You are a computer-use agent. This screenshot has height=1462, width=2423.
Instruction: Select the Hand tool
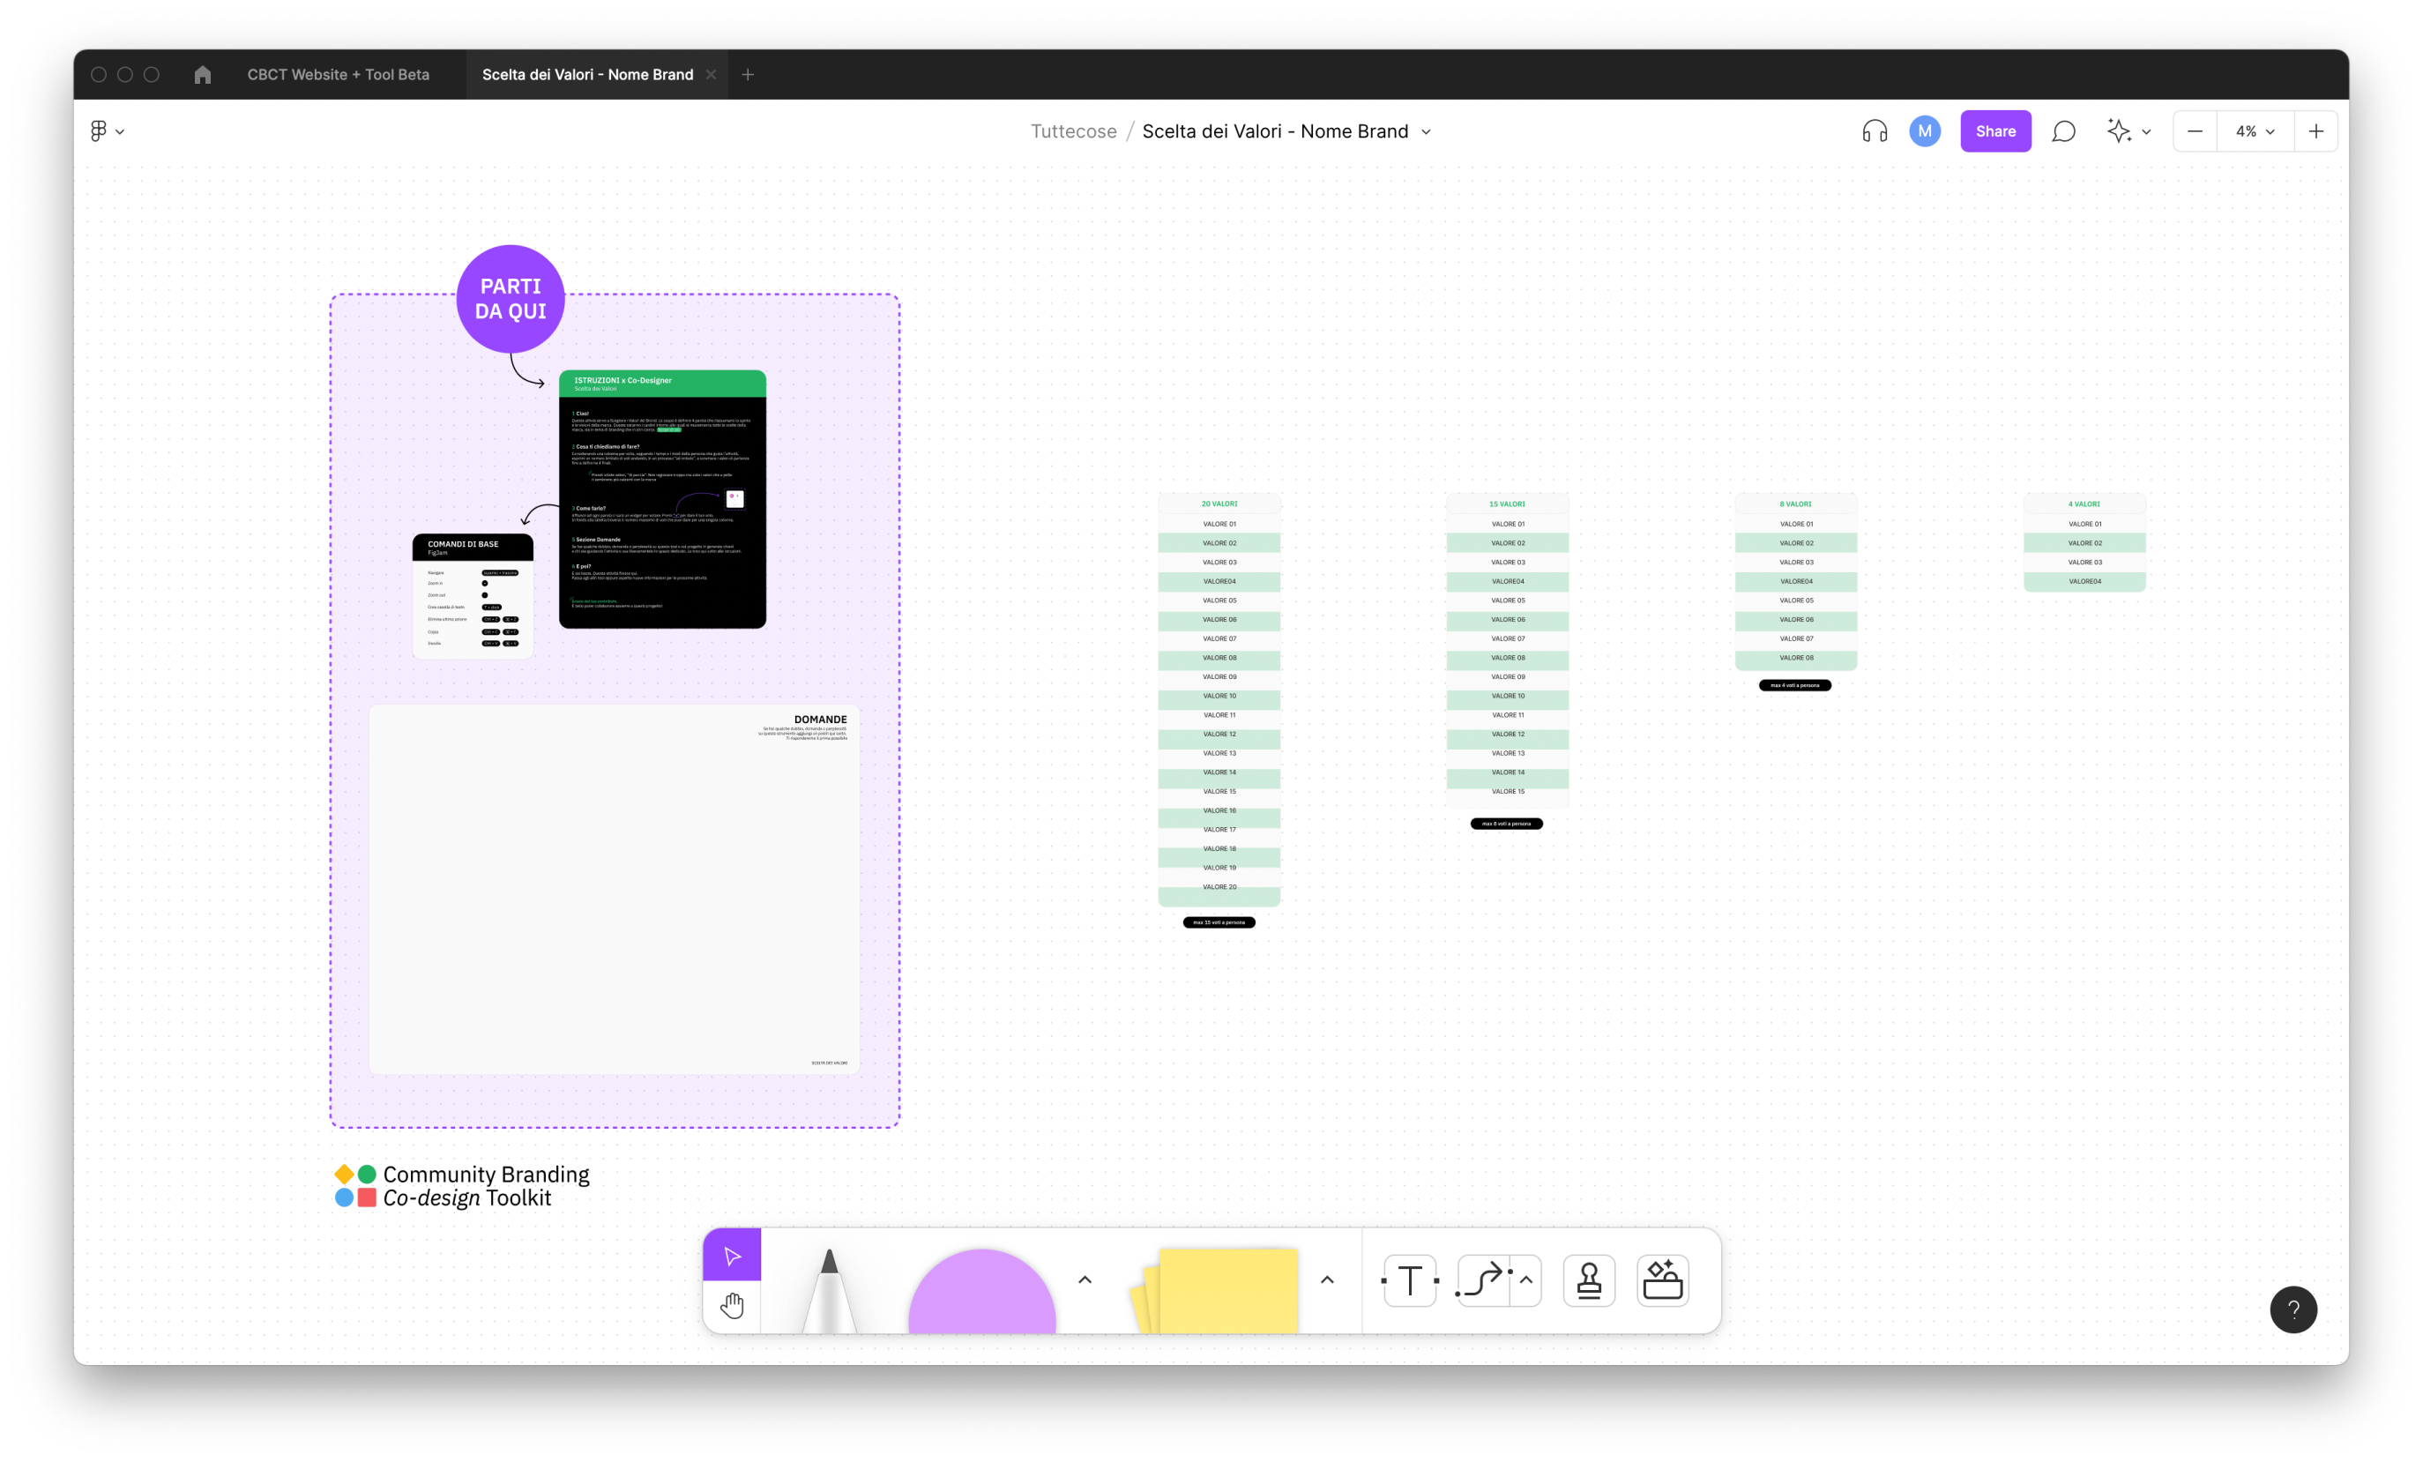(732, 1306)
